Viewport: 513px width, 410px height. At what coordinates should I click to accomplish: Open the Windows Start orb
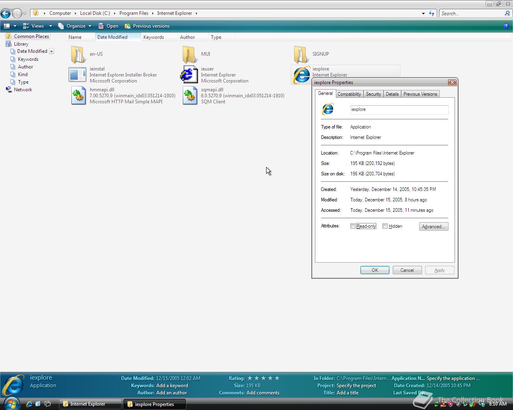(11, 404)
